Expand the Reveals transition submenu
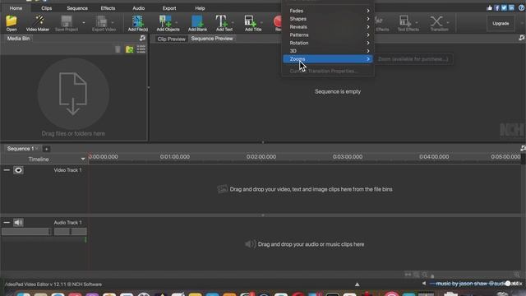The image size is (526, 296). click(328, 27)
